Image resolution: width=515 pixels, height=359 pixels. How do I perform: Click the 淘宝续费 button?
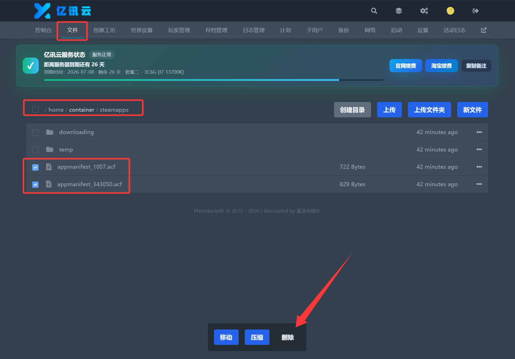[x=441, y=66]
